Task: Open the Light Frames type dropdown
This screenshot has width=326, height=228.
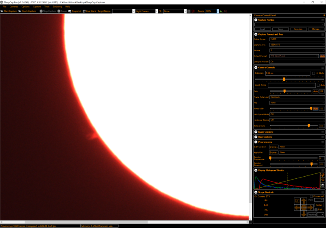Action: [156, 11]
